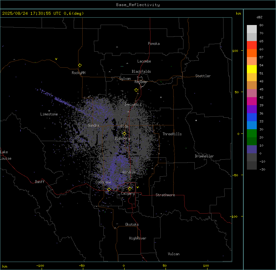
Task: Click the royal blue dBZ legend swatch
Action: (x=252, y=117)
